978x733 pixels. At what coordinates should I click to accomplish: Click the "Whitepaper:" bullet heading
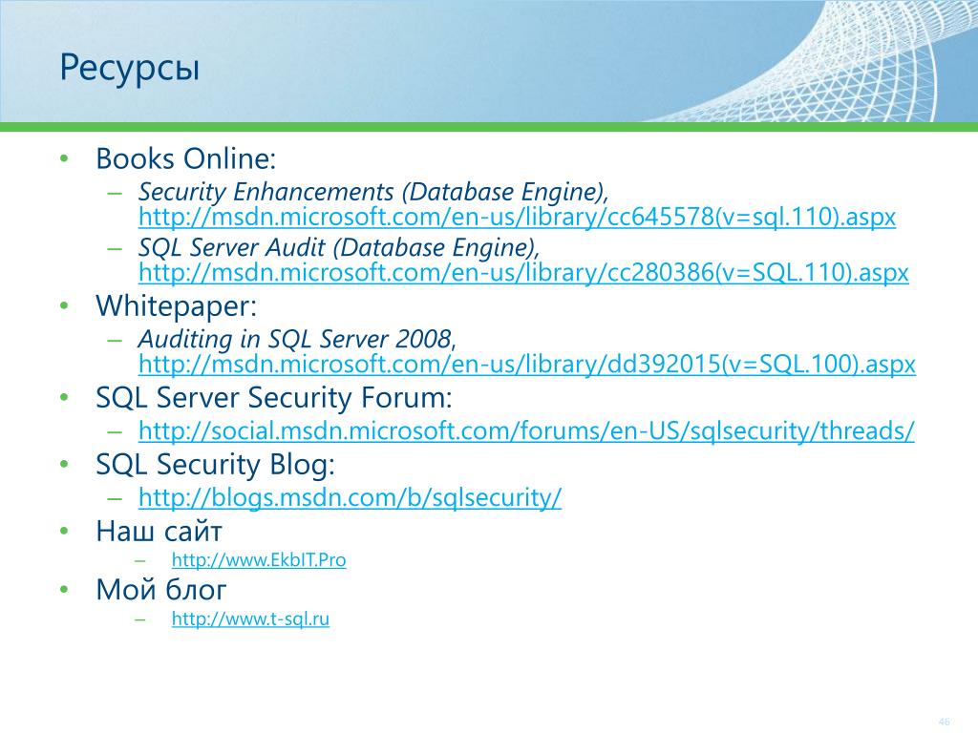(x=176, y=306)
